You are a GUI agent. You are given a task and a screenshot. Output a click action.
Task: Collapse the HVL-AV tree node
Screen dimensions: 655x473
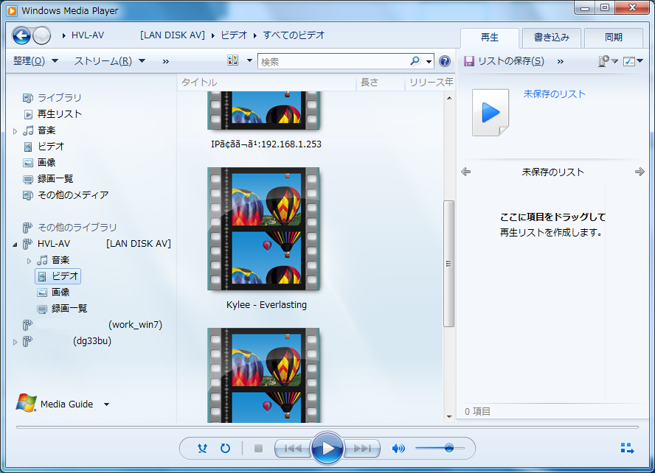click(15, 245)
